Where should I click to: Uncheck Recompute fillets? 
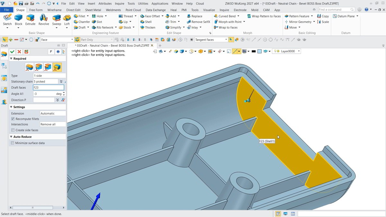tap(13, 119)
